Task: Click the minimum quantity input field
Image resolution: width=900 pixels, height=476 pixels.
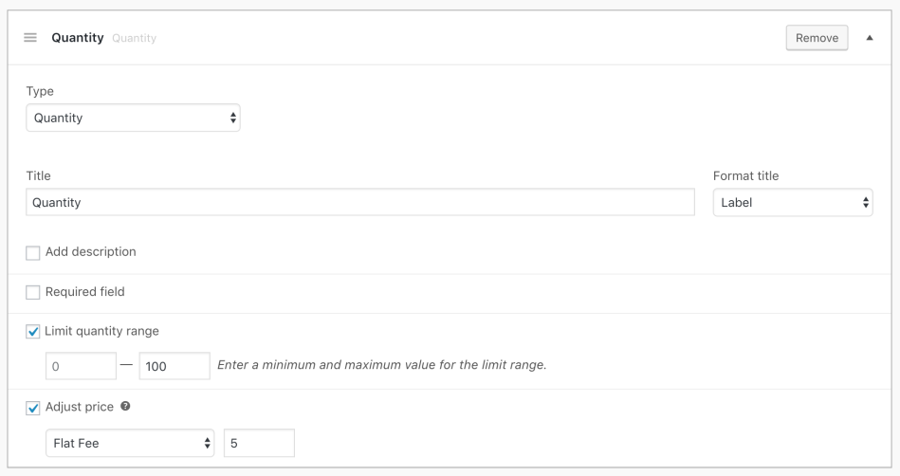Action: [x=81, y=366]
